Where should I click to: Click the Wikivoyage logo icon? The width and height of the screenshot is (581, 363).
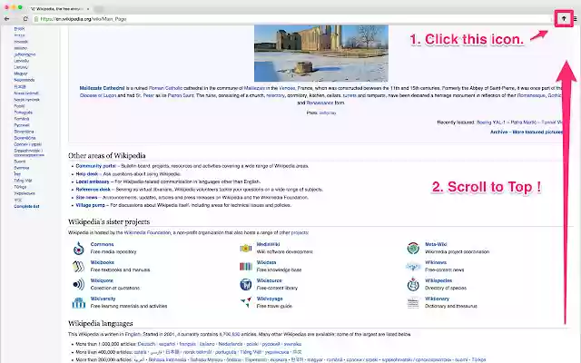tap(246, 302)
